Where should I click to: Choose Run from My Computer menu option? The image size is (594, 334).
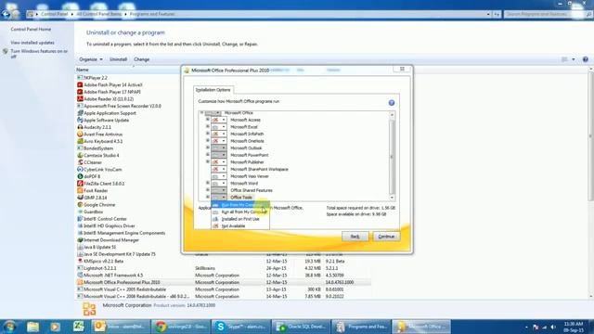[x=240, y=205]
